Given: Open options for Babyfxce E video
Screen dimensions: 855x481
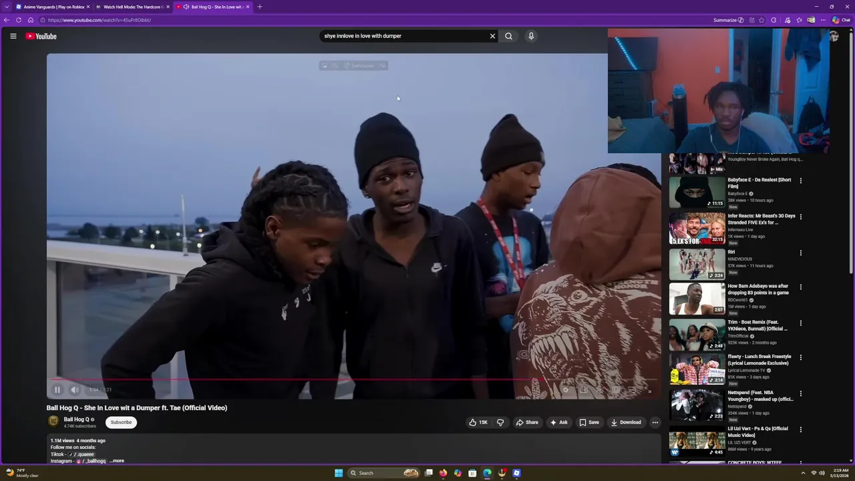Looking at the screenshot, I should click(800, 180).
